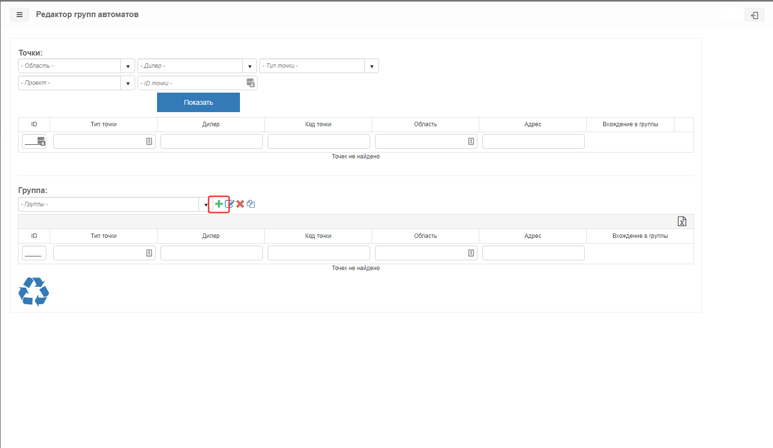This screenshot has height=448, width=773.
Task: Click the Показать button
Action: pyautogui.click(x=198, y=102)
